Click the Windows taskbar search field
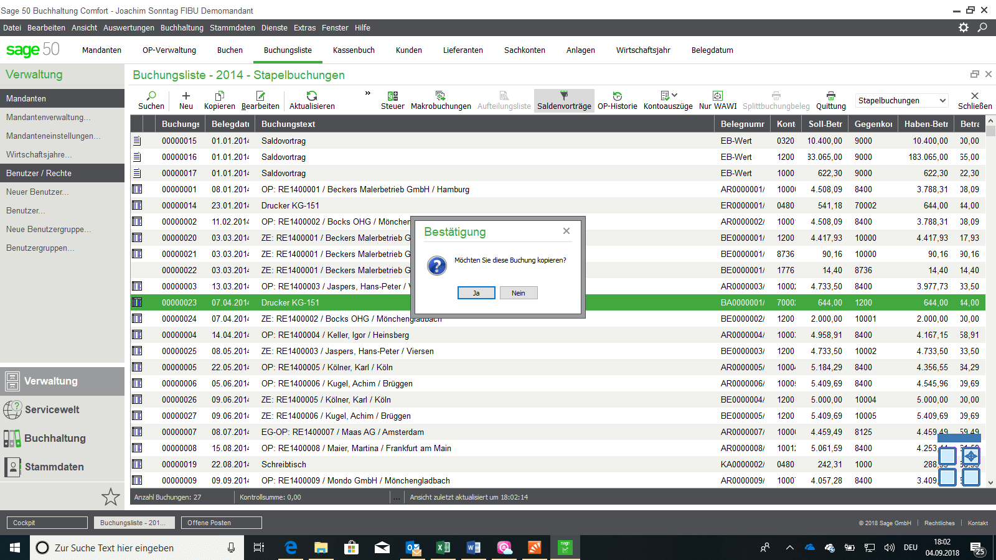Image resolution: width=996 pixels, height=560 pixels. coord(137,548)
